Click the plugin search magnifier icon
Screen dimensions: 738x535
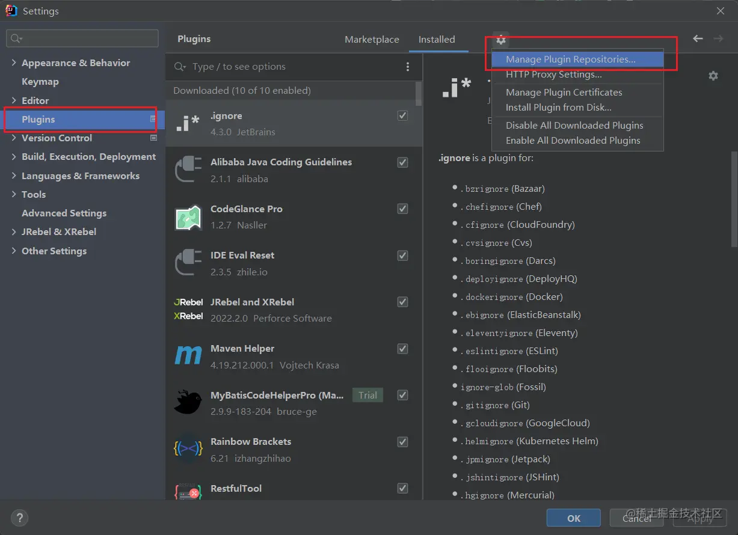[180, 67]
